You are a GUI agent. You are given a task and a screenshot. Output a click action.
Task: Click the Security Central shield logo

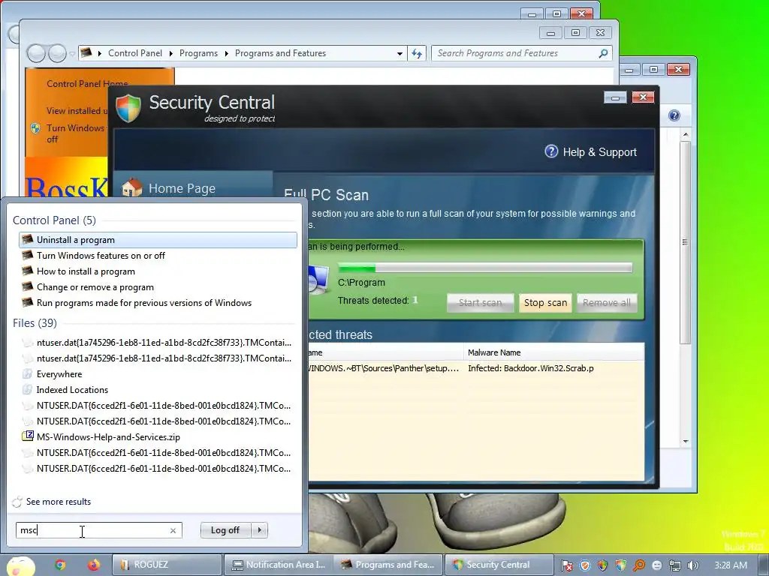point(128,108)
